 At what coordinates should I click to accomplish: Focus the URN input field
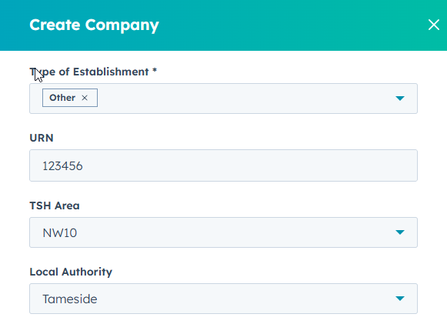click(223, 165)
